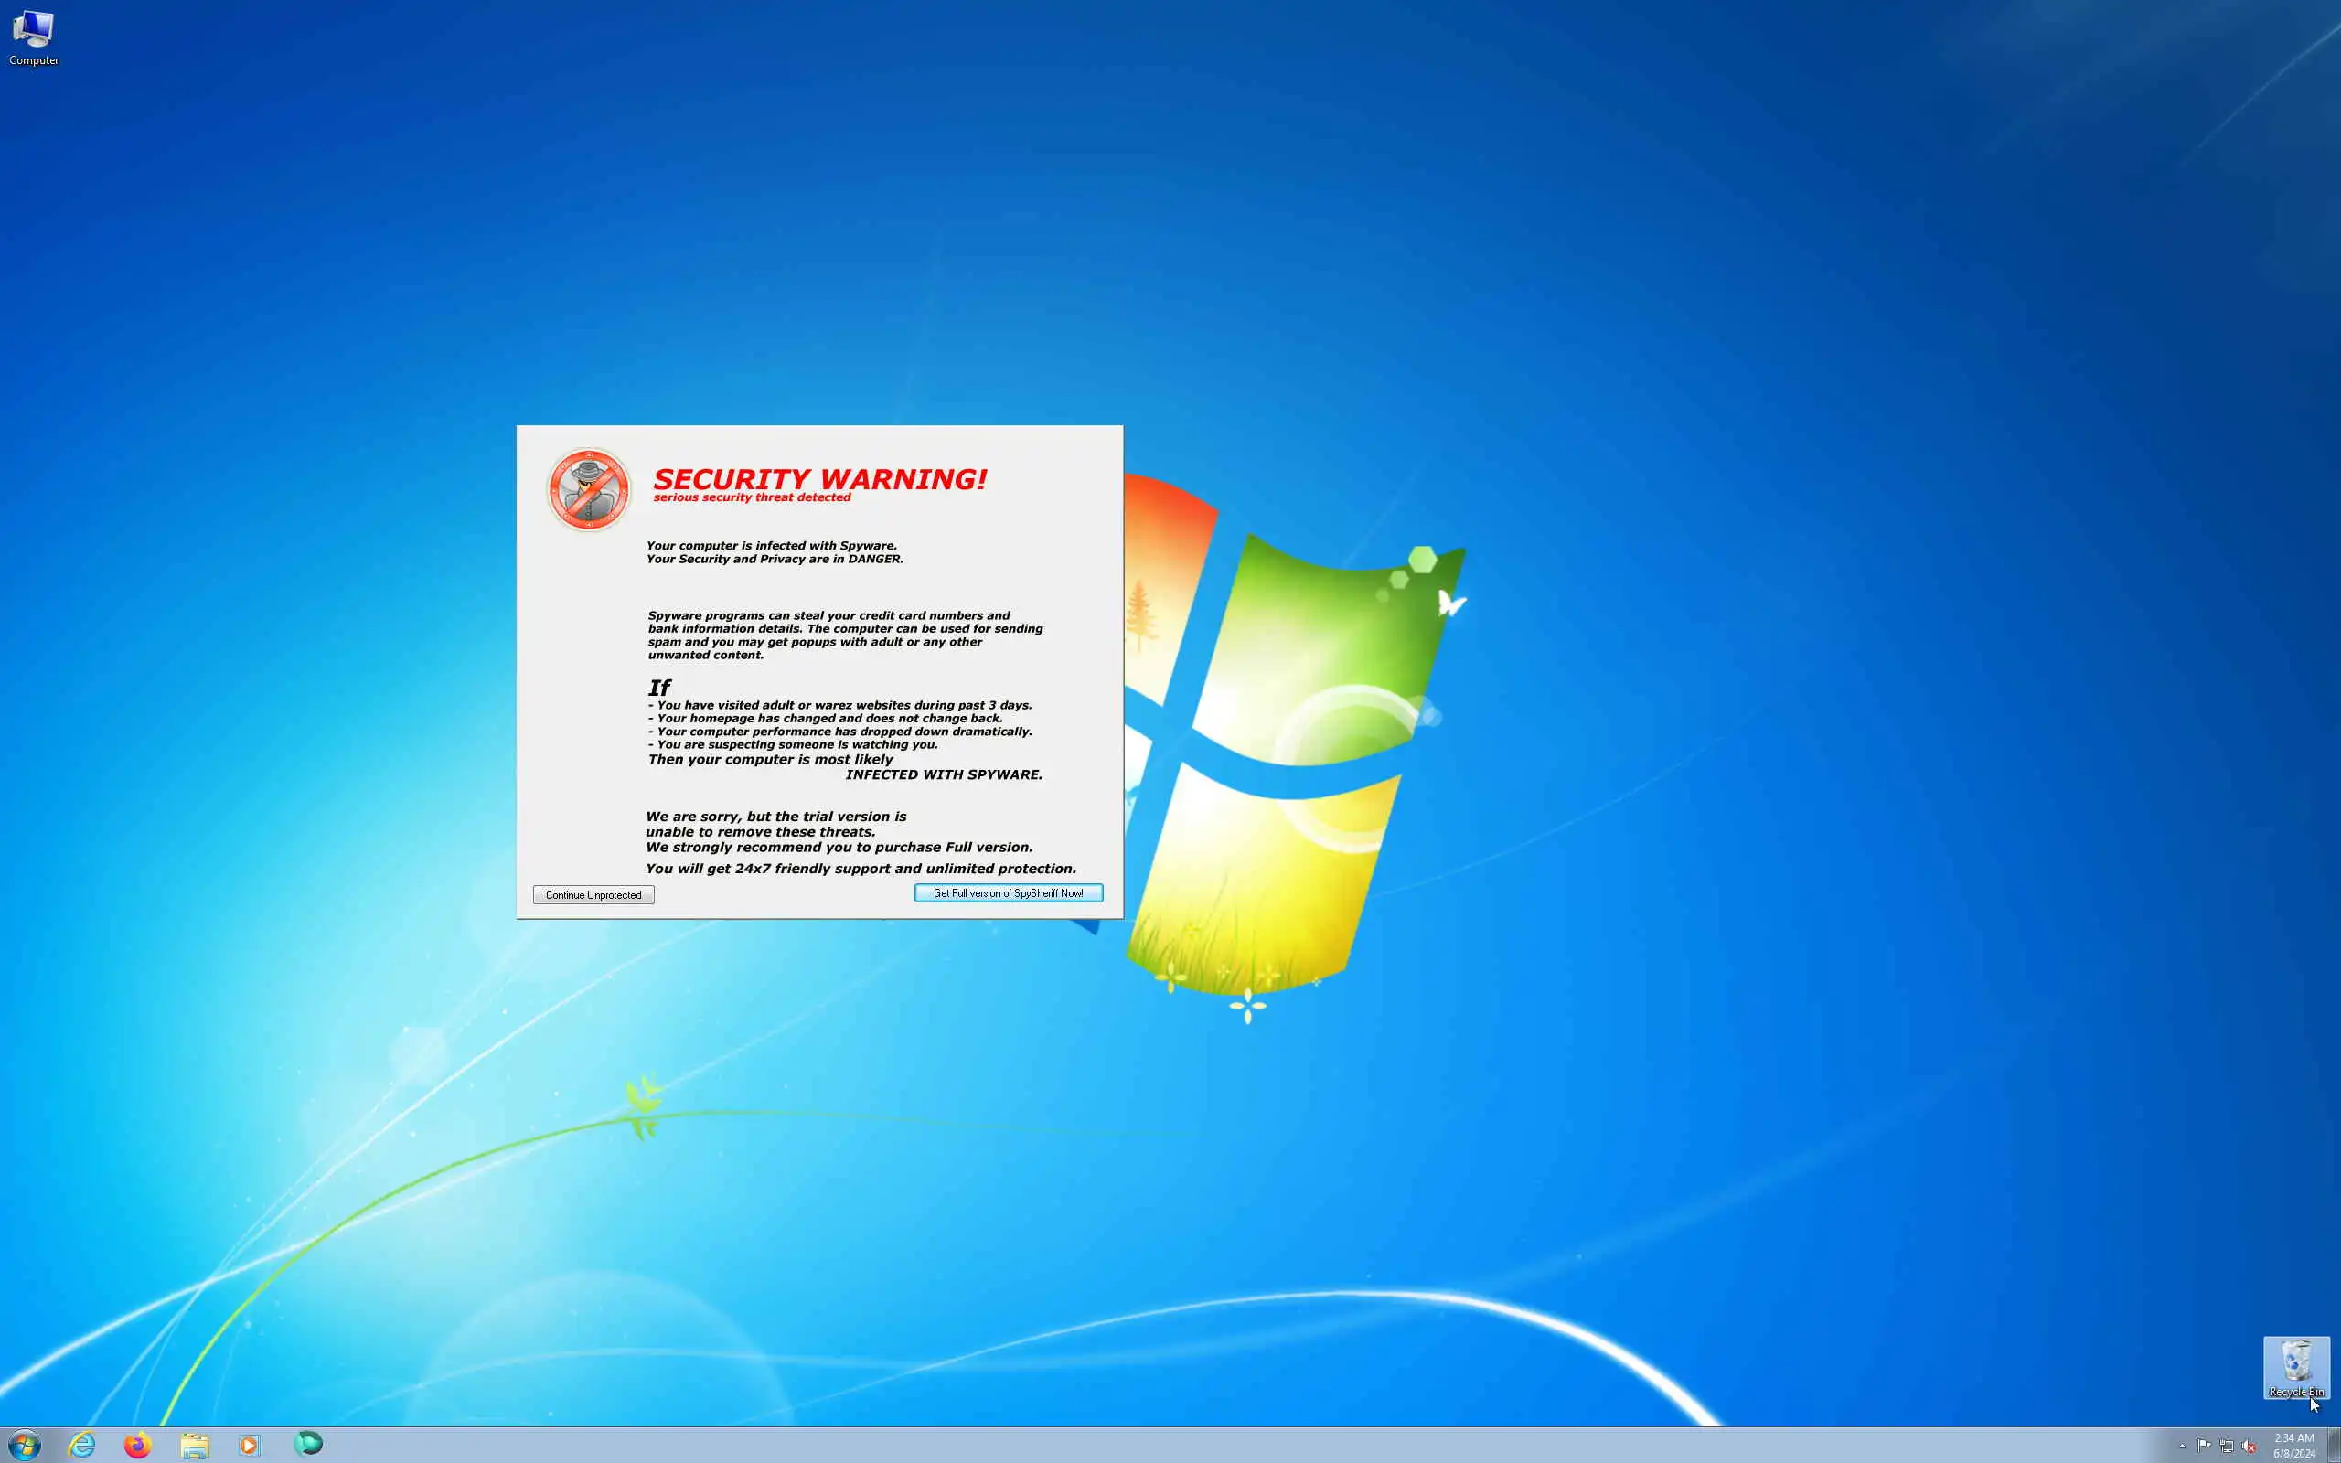
Task: Click the SECURITY WARNING! heading text
Action: click(x=819, y=479)
